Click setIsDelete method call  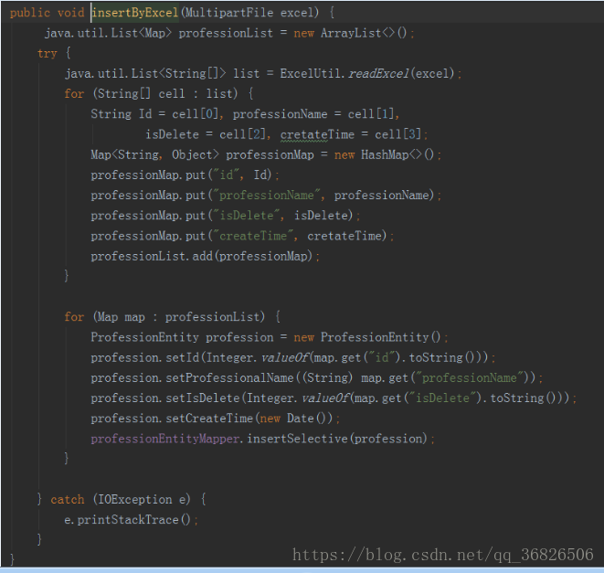point(203,398)
